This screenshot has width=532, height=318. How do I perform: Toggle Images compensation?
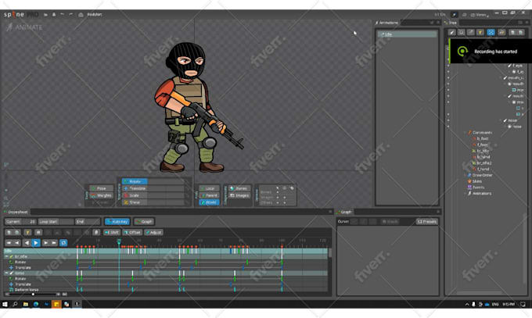pos(239,195)
